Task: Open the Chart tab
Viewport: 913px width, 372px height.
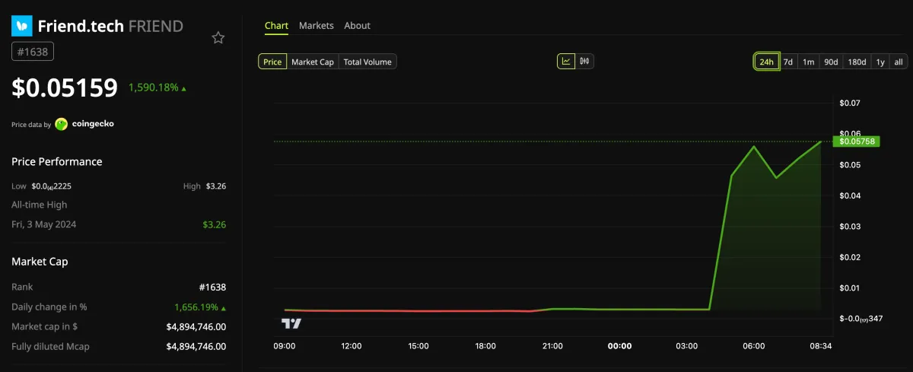Action: [x=276, y=26]
